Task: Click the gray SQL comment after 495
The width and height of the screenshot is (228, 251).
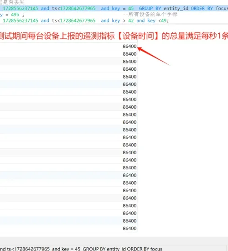Action: (150, 15)
